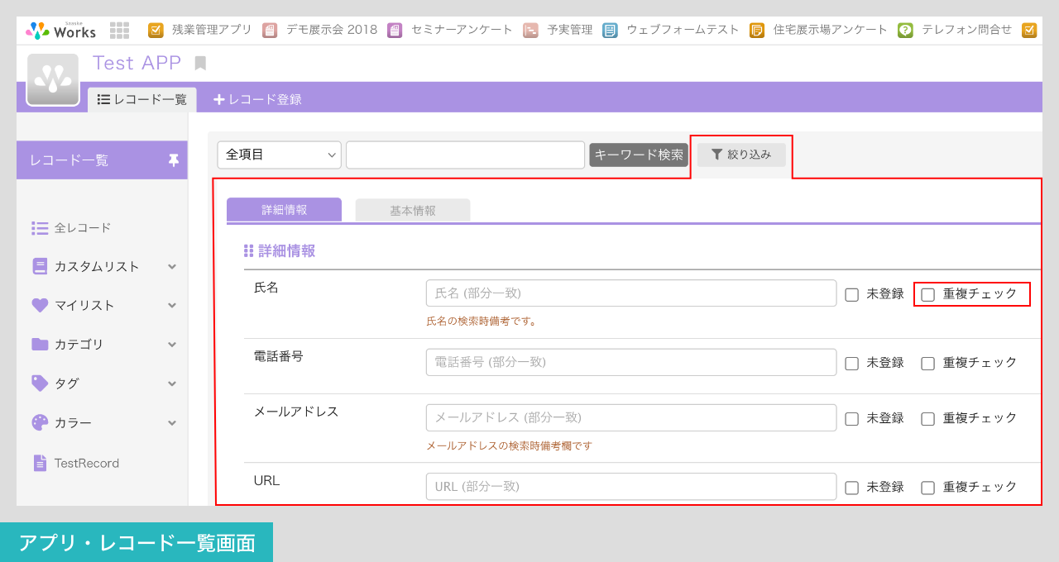Viewport: 1059px width, 562px height.
Task: Select the 詳細情報 tab
Action: [284, 210]
